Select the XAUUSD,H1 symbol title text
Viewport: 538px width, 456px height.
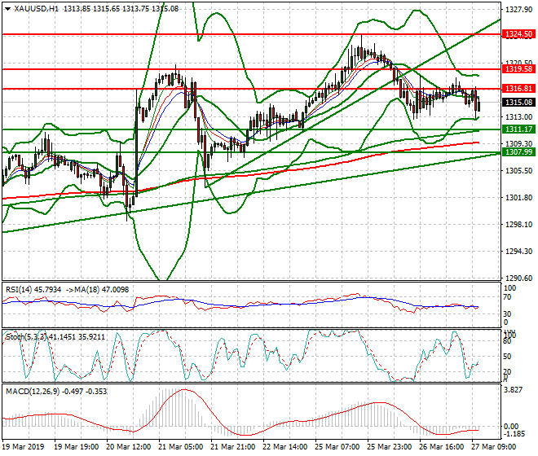37,9
